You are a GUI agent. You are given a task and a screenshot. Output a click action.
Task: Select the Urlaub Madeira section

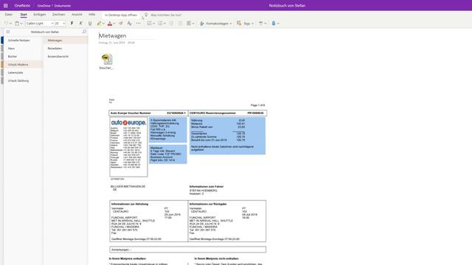[x=23, y=65]
